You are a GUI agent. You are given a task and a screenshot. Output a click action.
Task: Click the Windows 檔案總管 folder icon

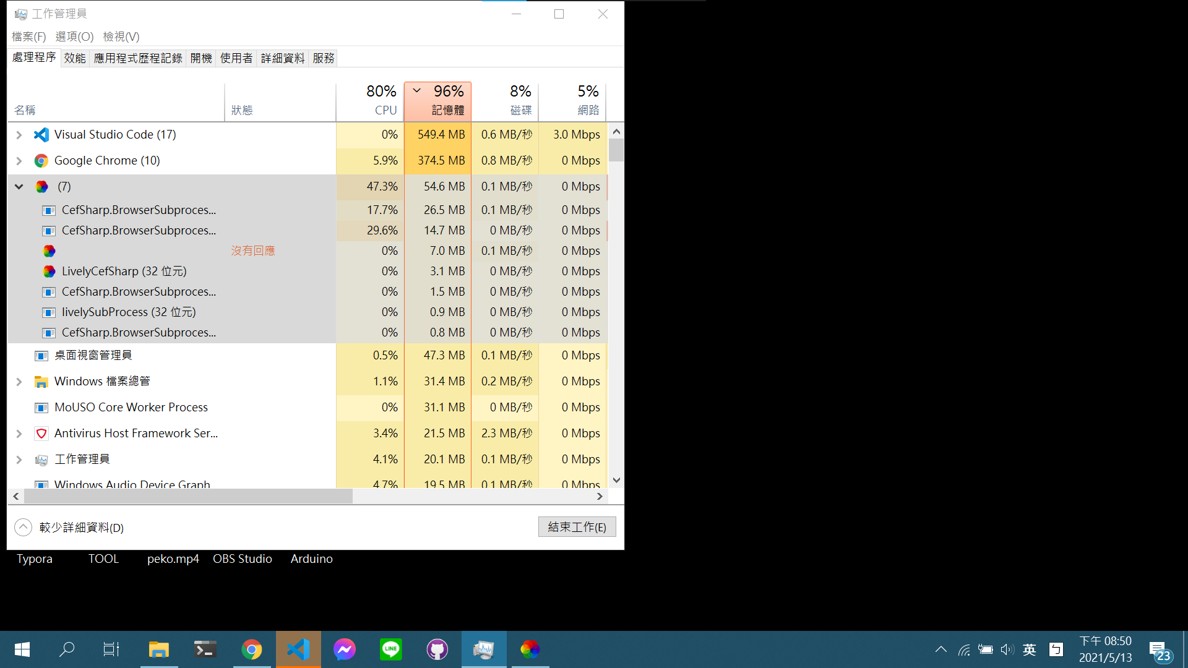click(x=41, y=382)
